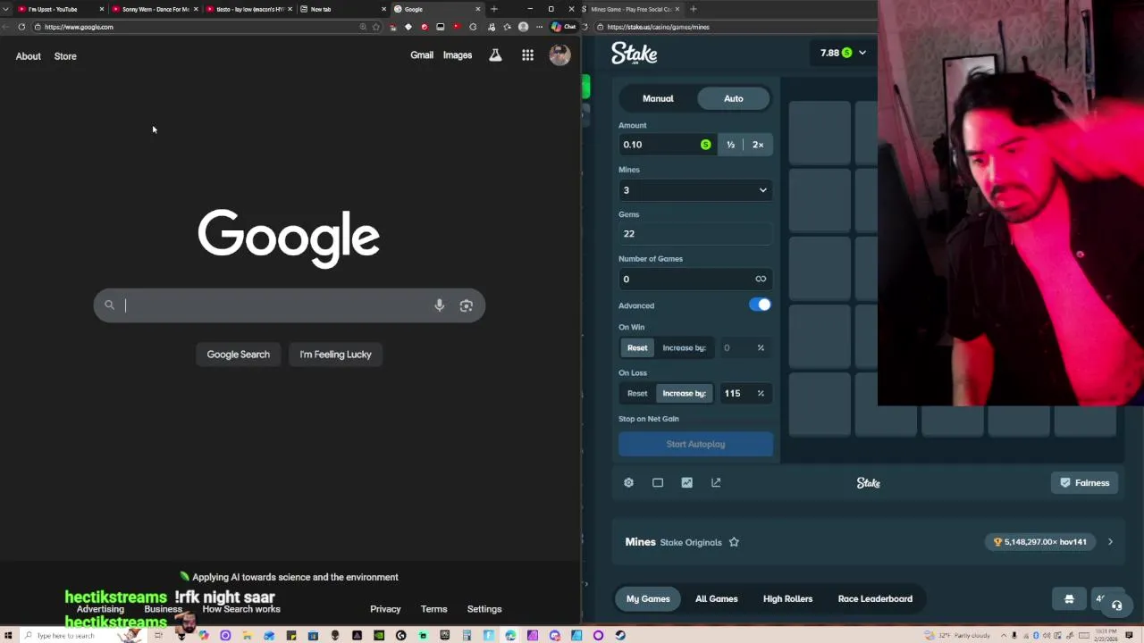Click Start Autoplay button

coord(695,445)
